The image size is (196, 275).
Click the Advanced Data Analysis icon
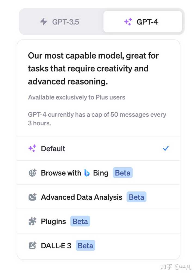click(32, 197)
